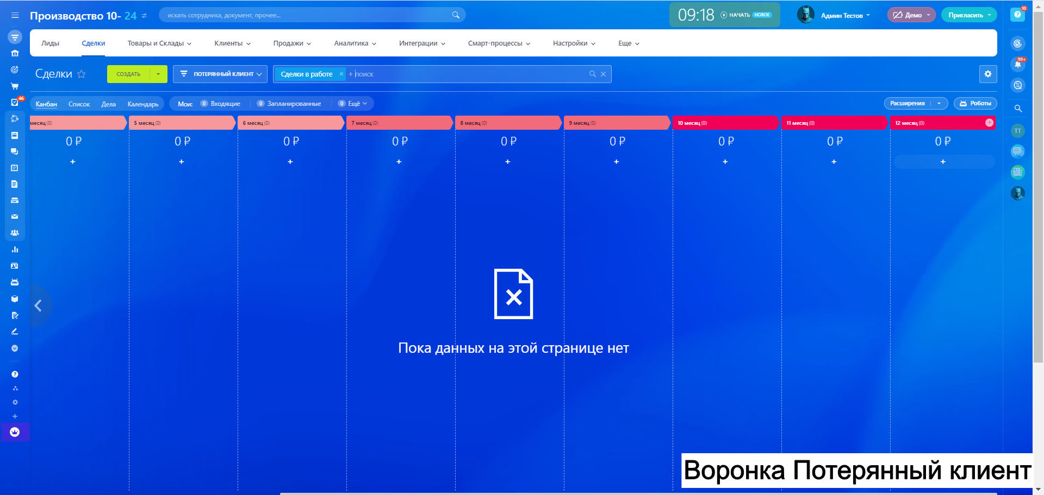This screenshot has height=495, width=1044.
Task: Open Админ Тестов user menu
Action: pos(834,15)
